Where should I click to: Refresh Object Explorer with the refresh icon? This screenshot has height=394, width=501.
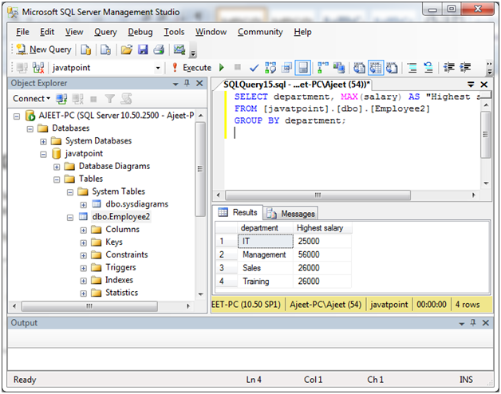(x=126, y=99)
